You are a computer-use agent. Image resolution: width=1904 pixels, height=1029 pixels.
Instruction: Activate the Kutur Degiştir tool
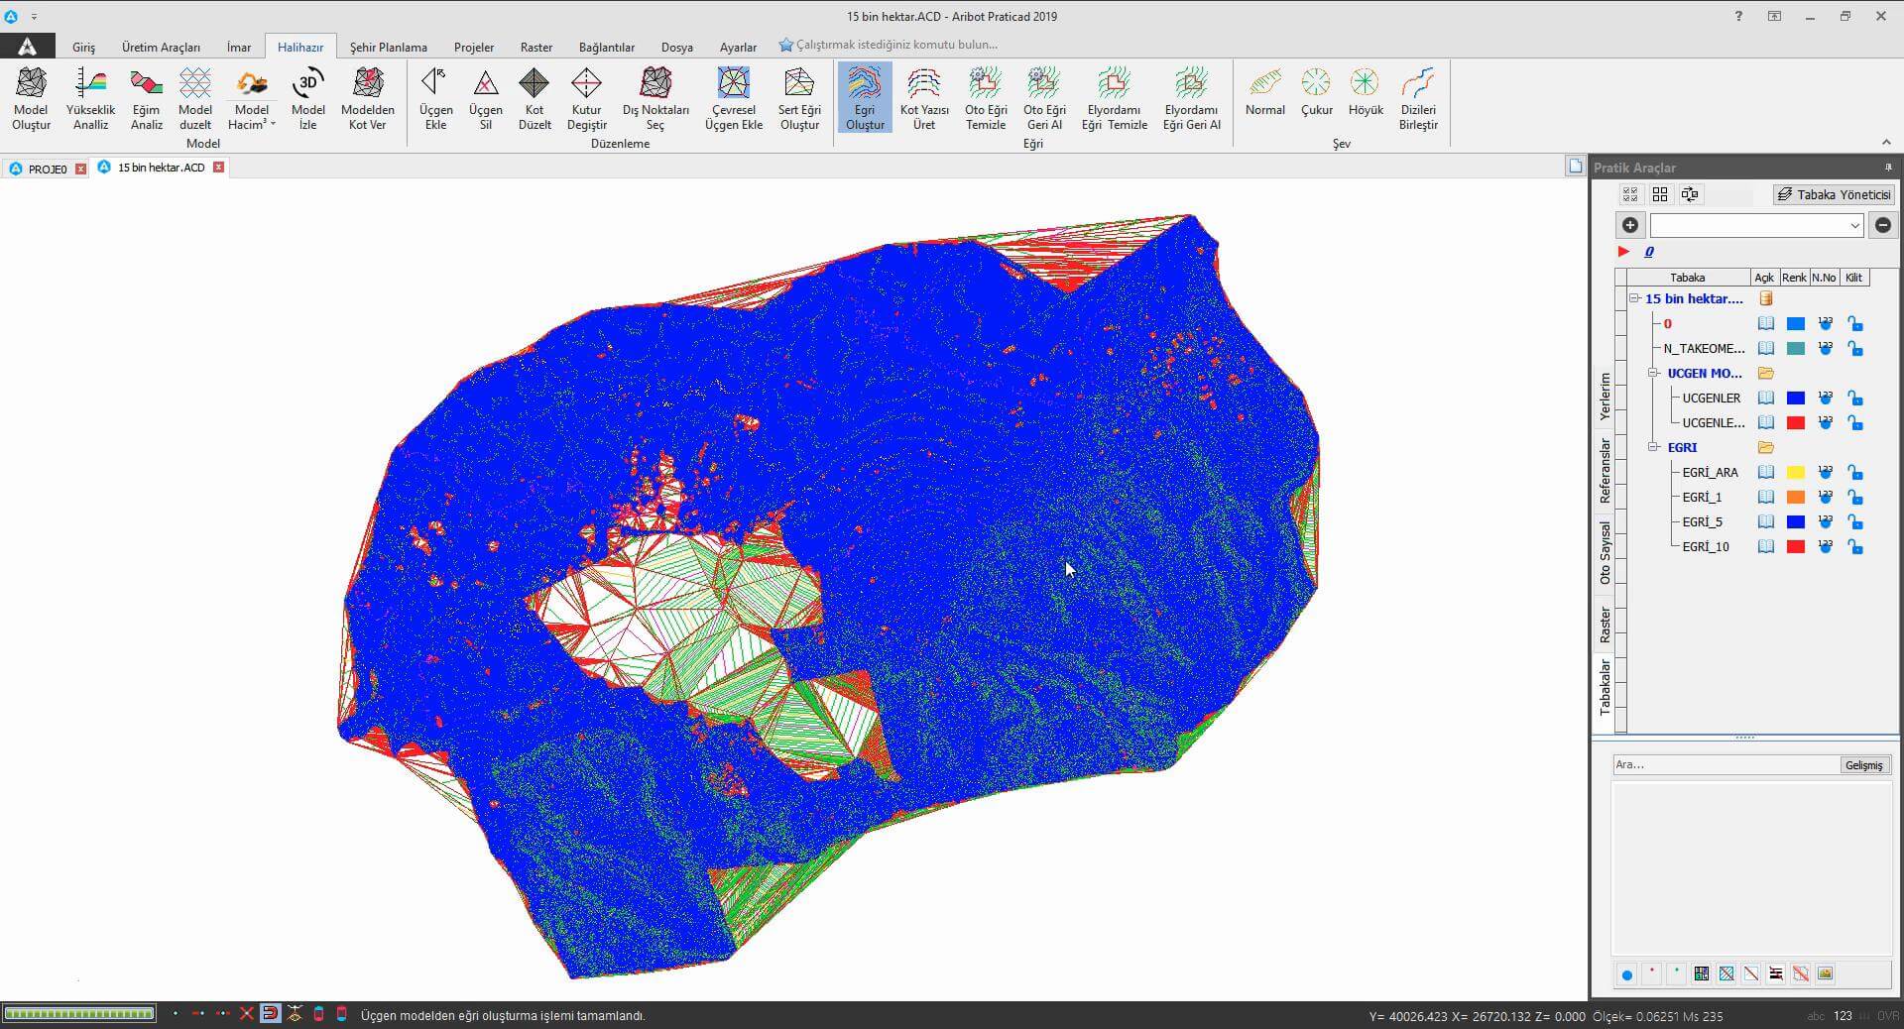pos(586,98)
